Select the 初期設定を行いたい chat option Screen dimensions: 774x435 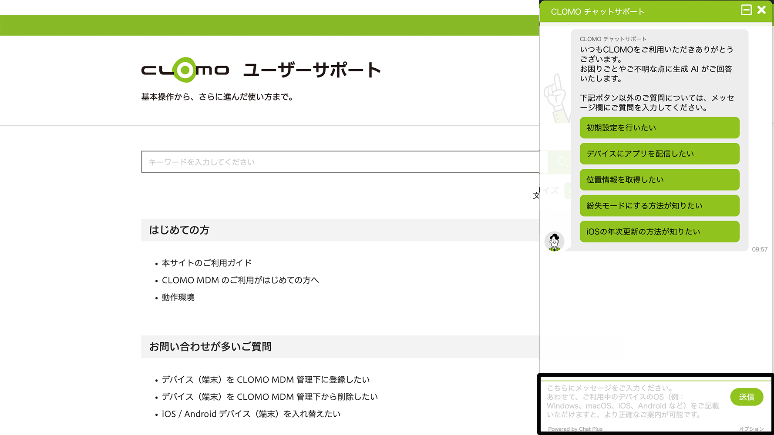pos(659,128)
